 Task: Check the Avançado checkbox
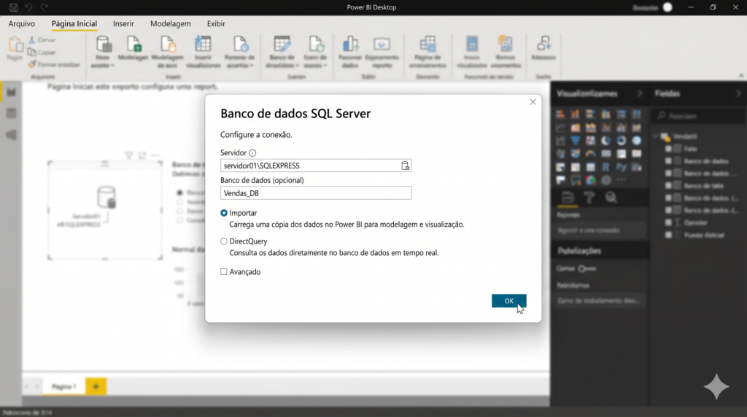[x=223, y=272]
